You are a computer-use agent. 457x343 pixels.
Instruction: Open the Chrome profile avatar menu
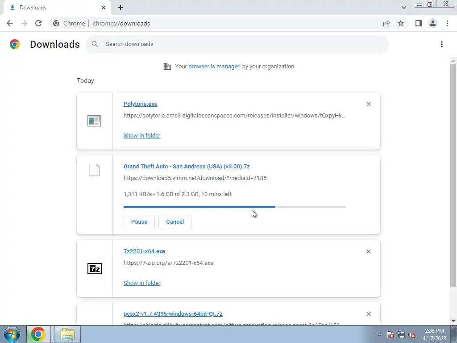[x=433, y=23]
